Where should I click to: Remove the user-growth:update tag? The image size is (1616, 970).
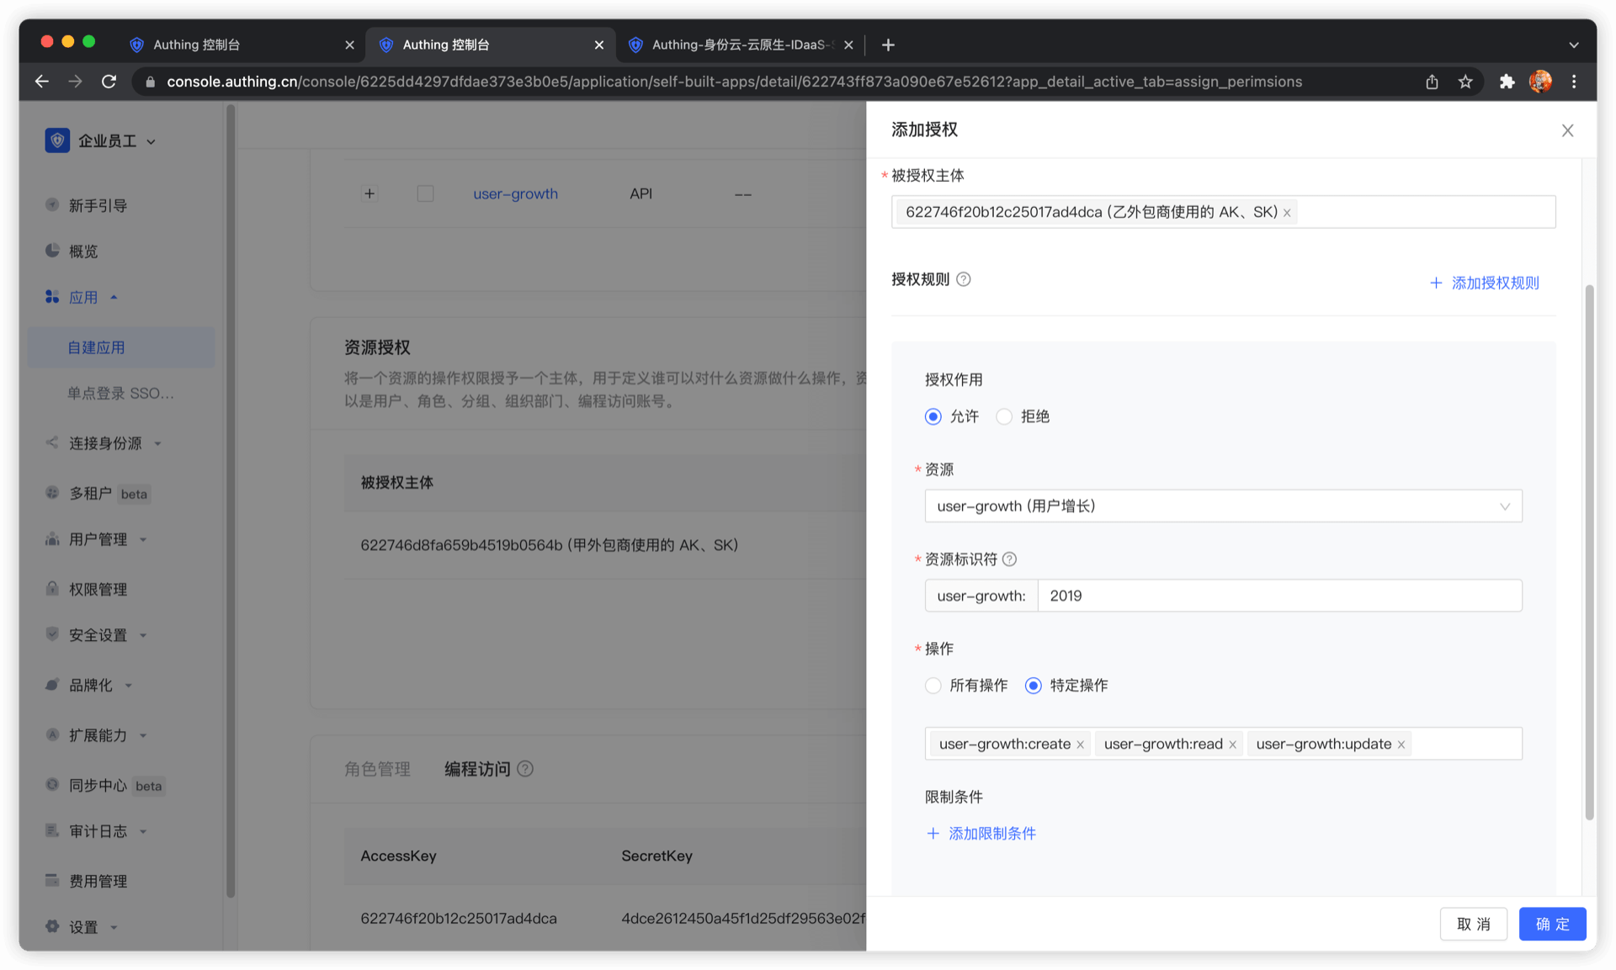pyautogui.click(x=1401, y=745)
